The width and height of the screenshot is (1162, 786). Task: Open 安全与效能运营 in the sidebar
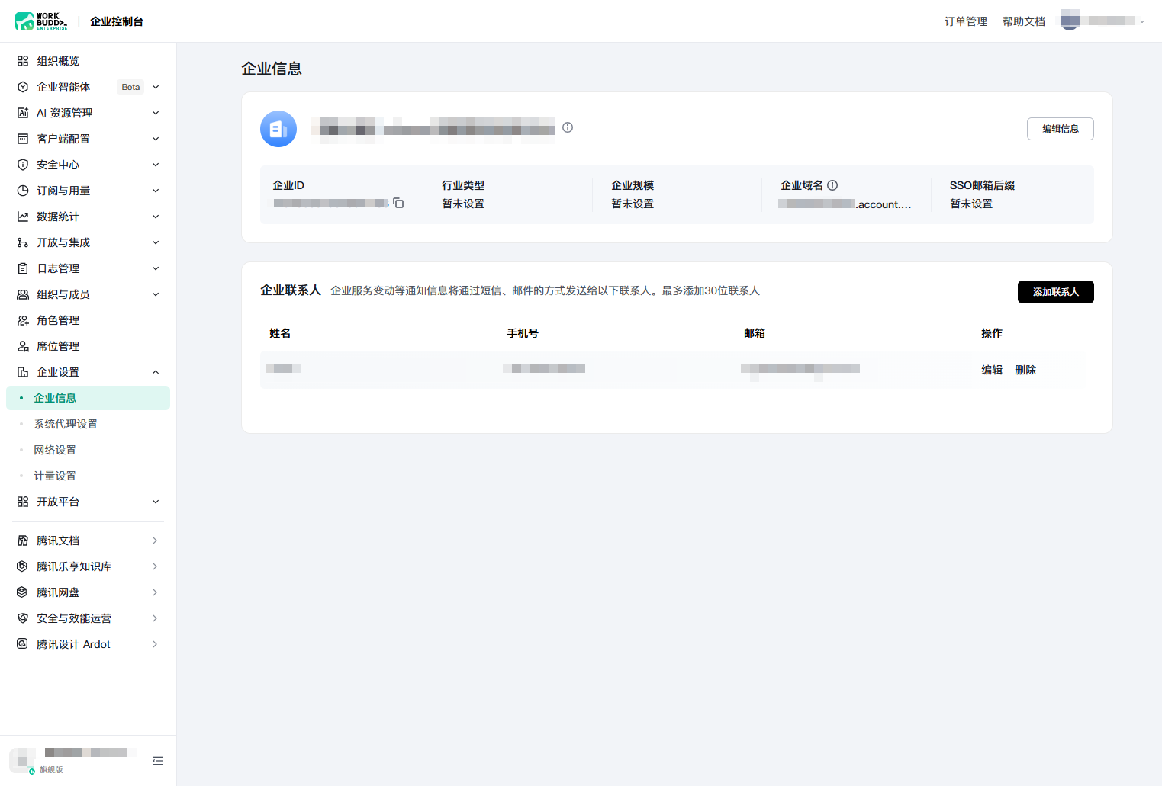click(x=89, y=618)
